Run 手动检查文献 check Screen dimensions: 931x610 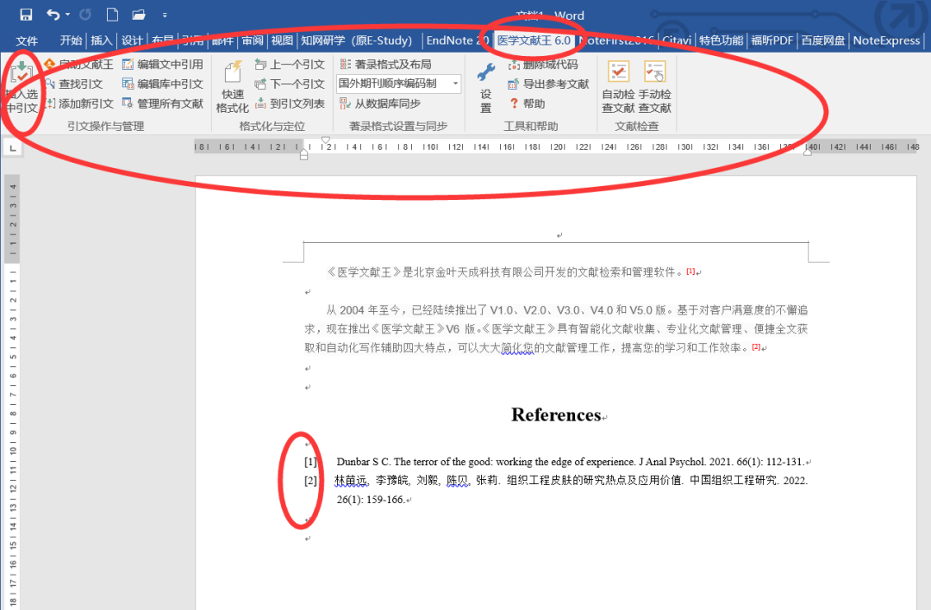pyautogui.click(x=654, y=87)
